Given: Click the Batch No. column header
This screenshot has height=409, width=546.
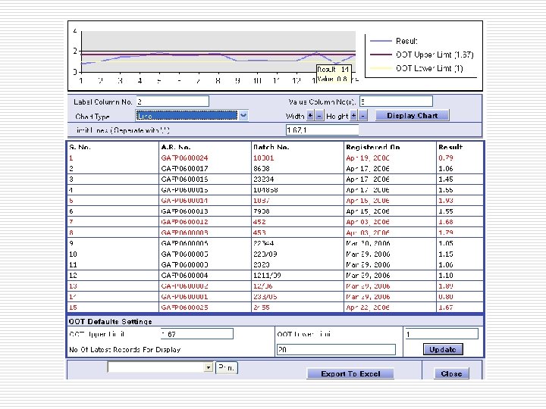Looking at the screenshot, I should (271, 147).
